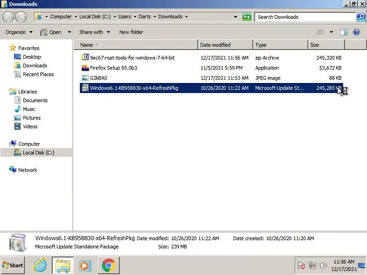Open Downloads in the navigation pane

[x=35, y=66]
